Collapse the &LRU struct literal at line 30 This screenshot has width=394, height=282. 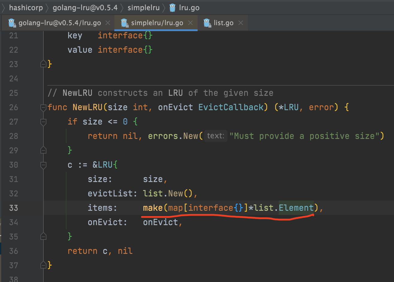[43, 165]
